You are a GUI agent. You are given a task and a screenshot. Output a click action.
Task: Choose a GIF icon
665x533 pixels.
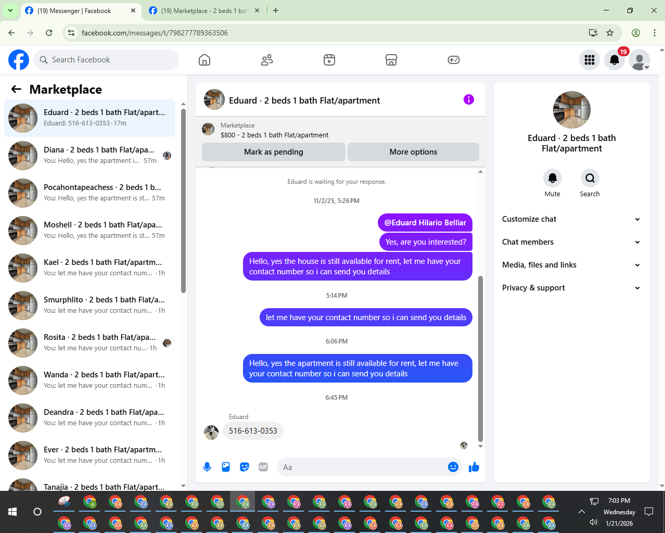(x=263, y=467)
